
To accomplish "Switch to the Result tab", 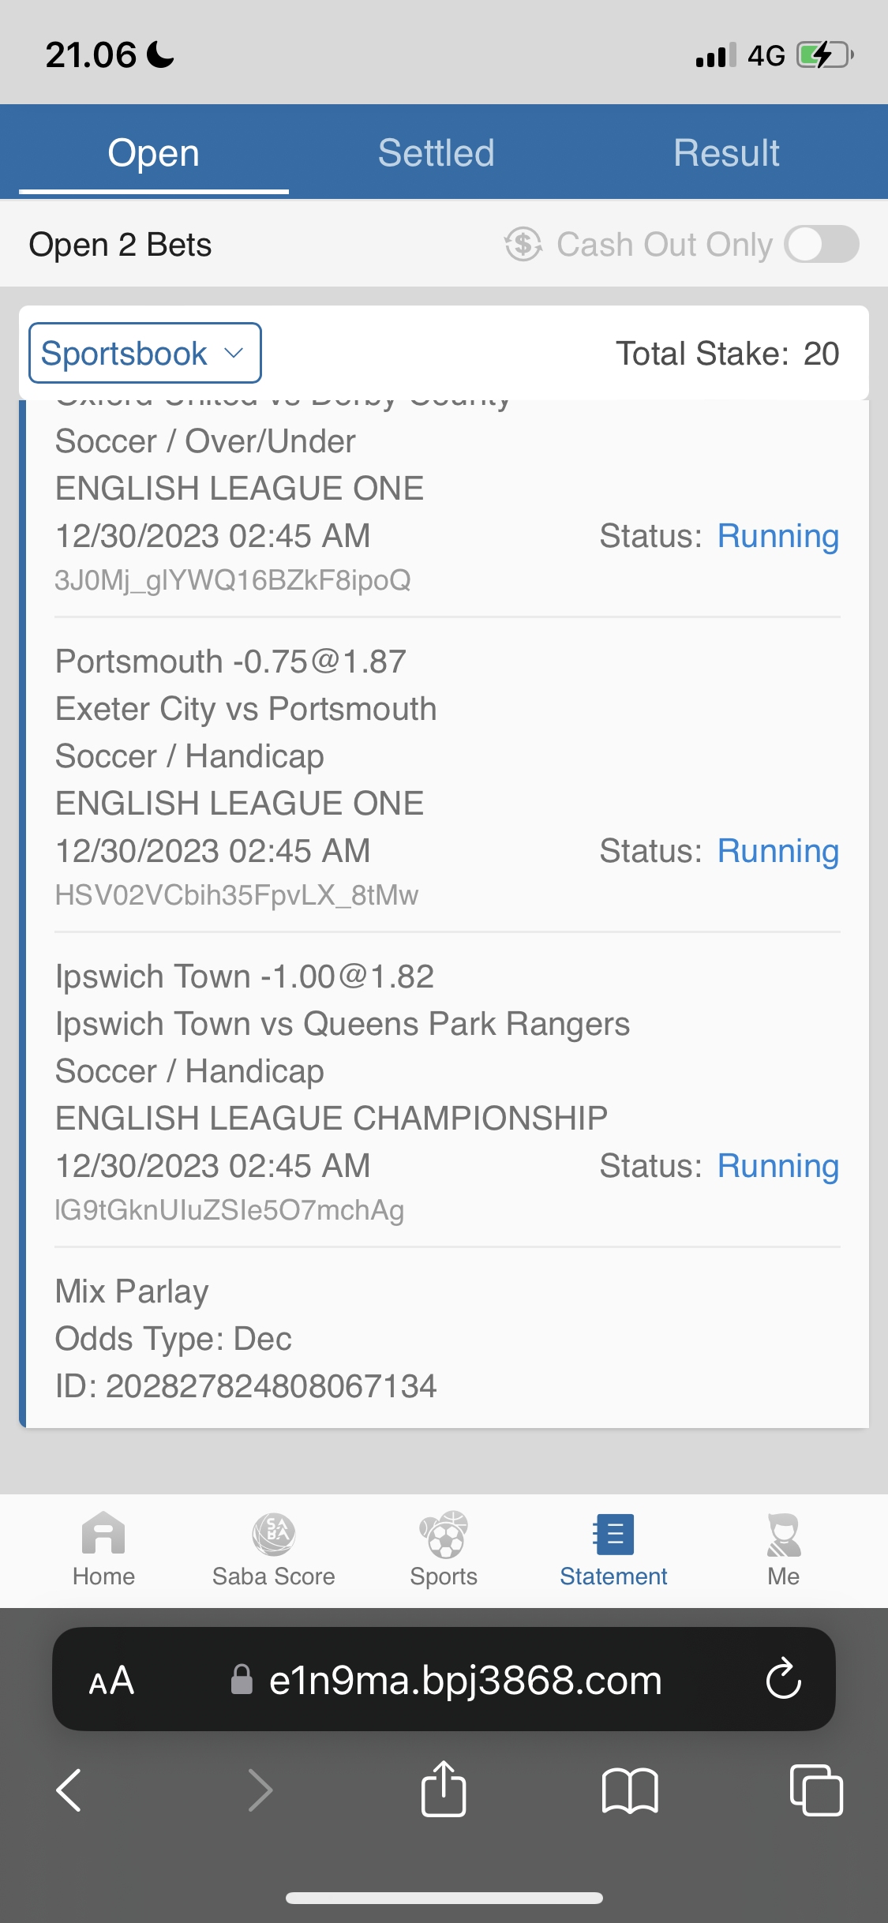I will click(726, 152).
